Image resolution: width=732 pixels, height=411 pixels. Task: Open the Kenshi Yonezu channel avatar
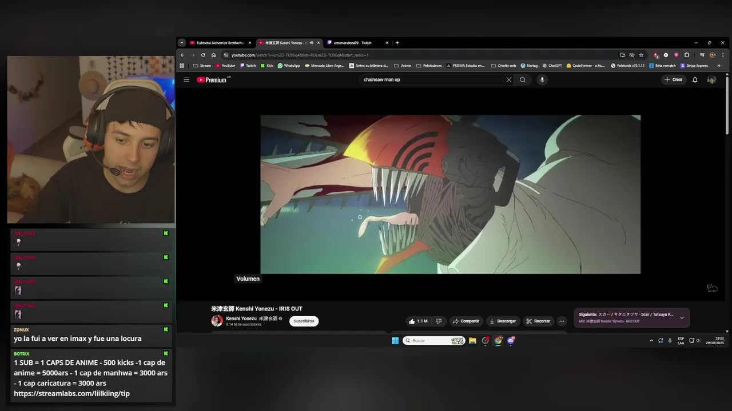(x=217, y=321)
